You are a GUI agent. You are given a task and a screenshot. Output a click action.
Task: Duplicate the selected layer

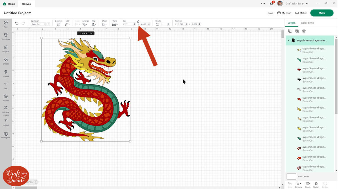coord(297,31)
